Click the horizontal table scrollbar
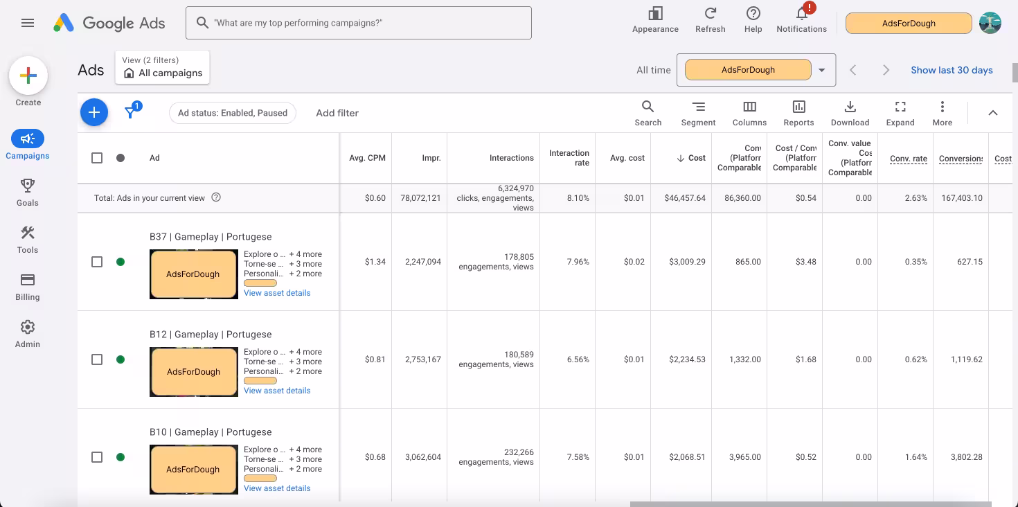 point(810,504)
